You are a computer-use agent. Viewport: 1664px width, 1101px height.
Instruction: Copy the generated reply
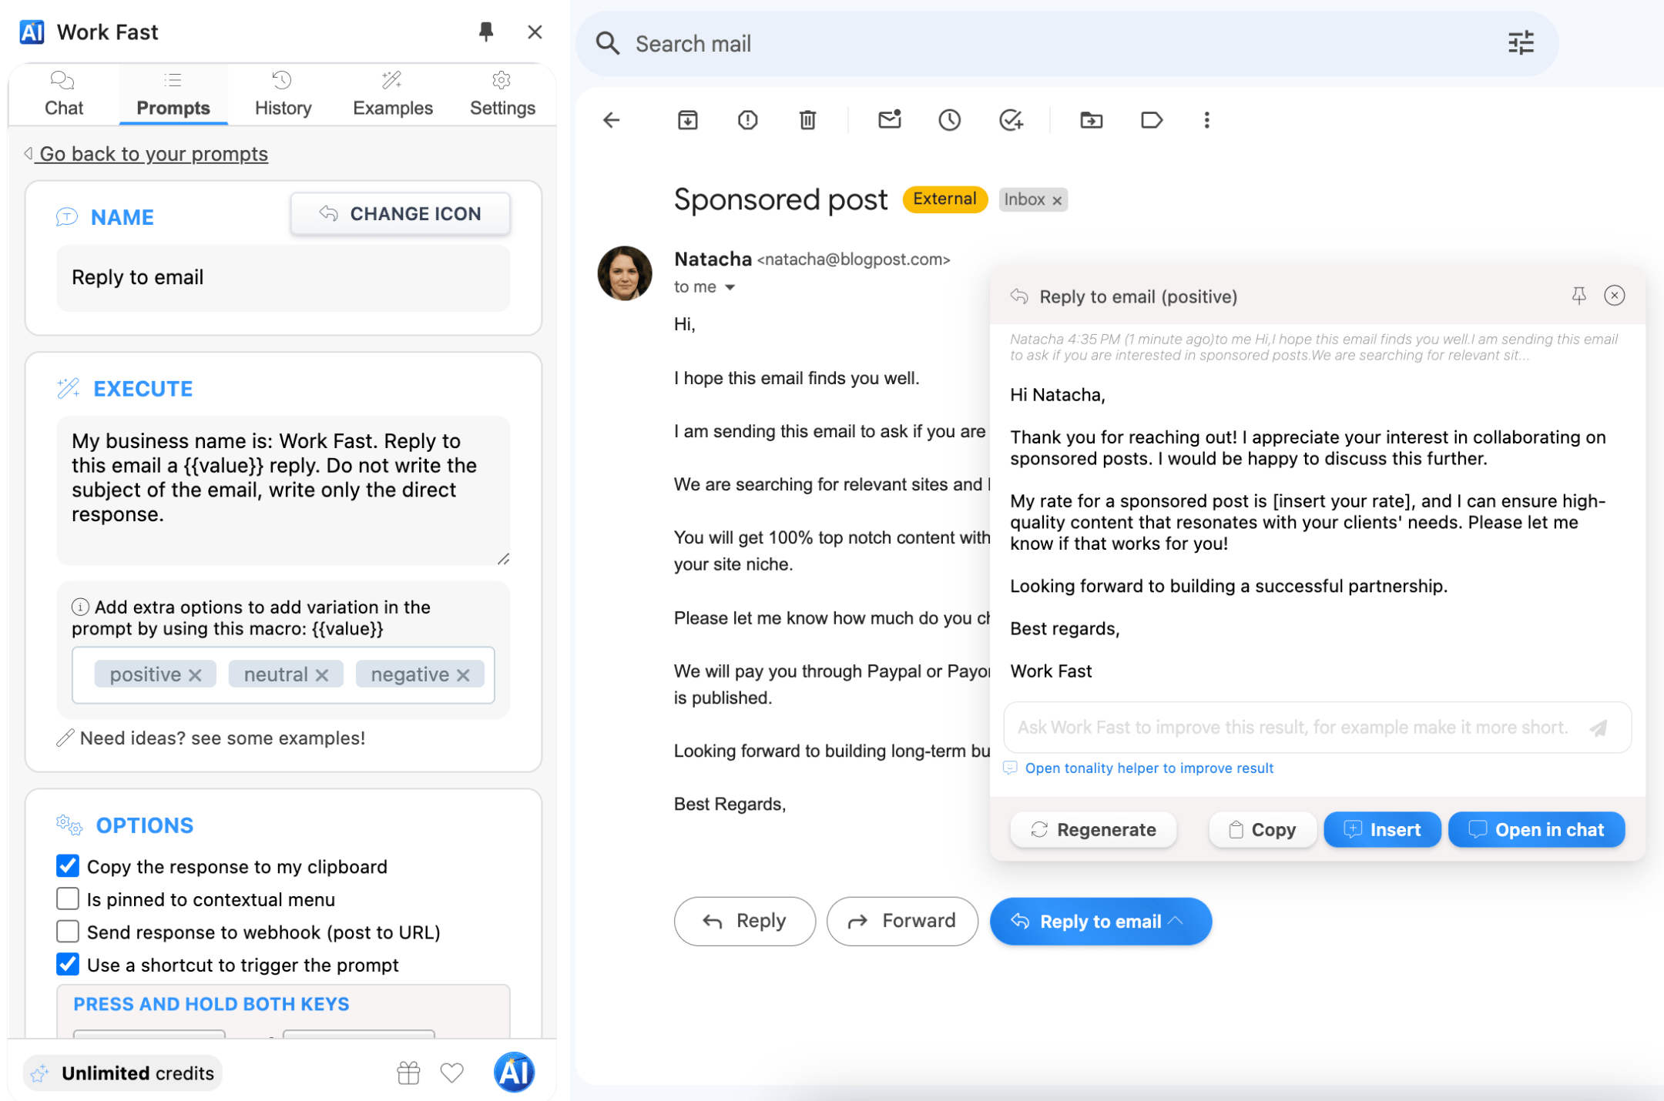[x=1262, y=830]
